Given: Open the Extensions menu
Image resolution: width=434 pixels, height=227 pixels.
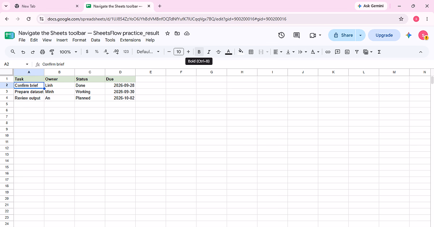Looking at the screenshot, I should [x=130, y=40].
